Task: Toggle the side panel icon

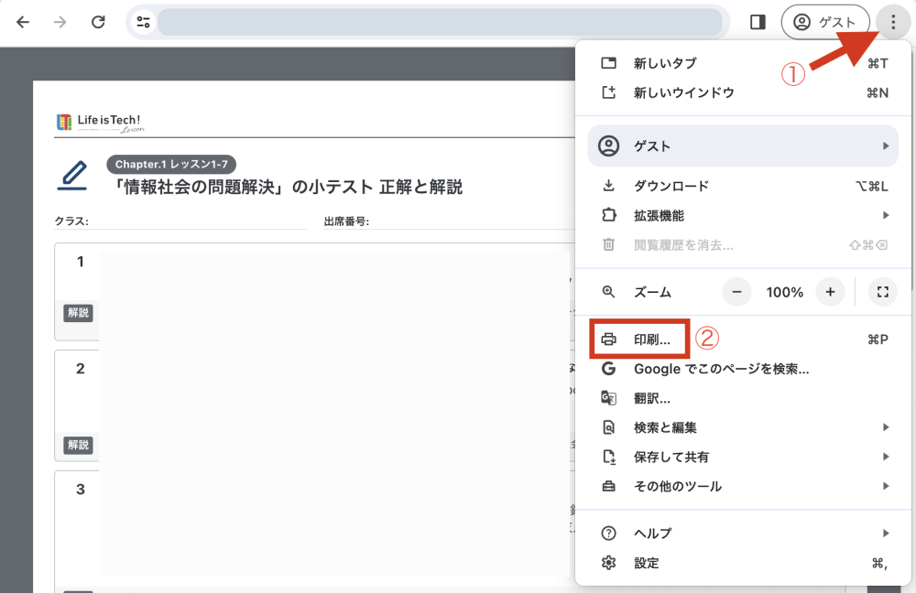Action: [x=758, y=22]
